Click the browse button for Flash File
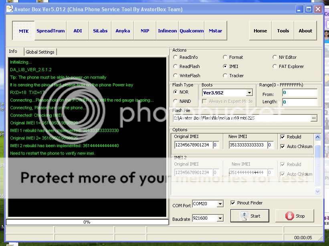Viewport: 329px width, 246px height. (x=314, y=118)
